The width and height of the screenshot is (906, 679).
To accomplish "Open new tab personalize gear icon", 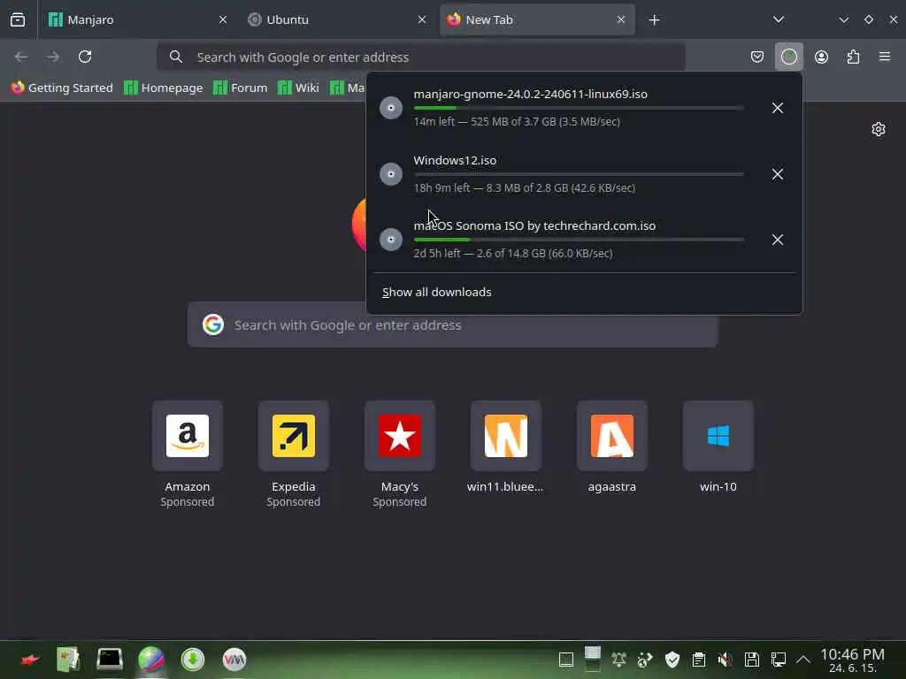I will coord(879,129).
